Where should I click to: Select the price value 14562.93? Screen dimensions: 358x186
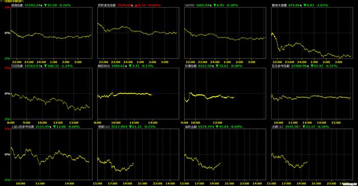(33, 66)
